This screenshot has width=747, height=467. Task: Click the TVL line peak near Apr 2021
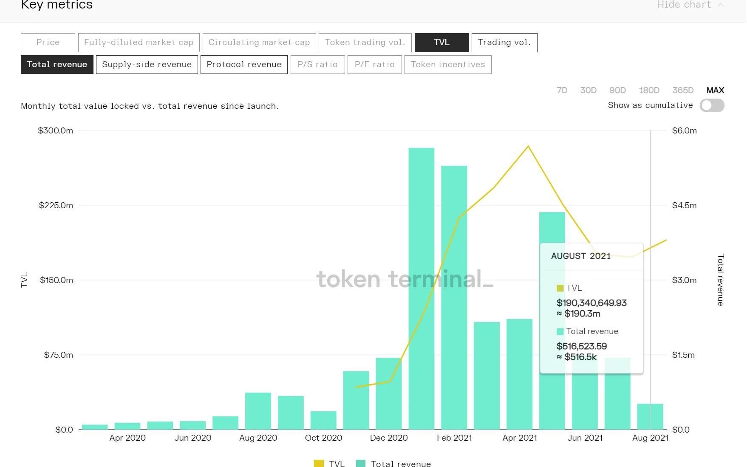[528, 146]
